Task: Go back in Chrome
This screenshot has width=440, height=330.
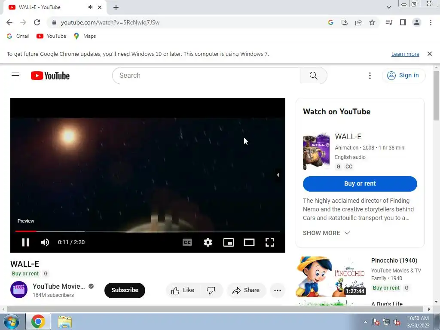Action: (x=9, y=22)
